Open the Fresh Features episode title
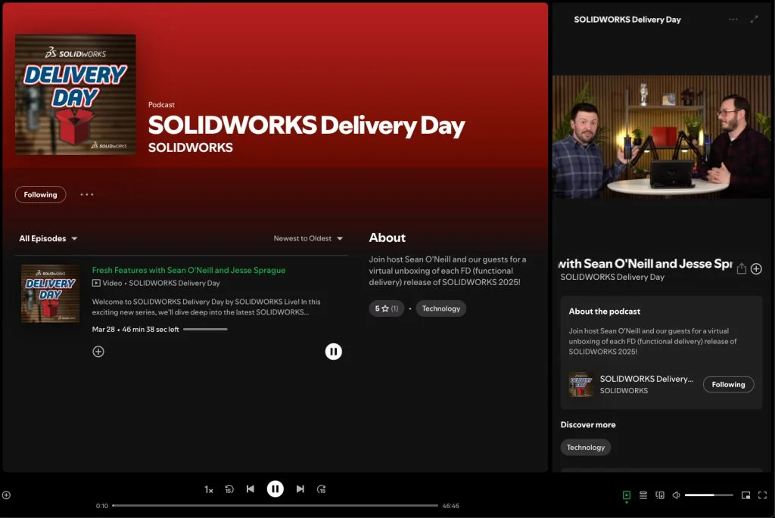Viewport: 775px width, 518px height. click(x=188, y=270)
